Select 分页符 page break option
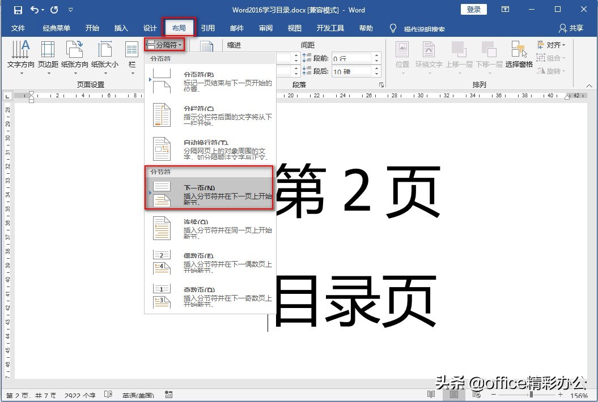 pyautogui.click(x=210, y=81)
